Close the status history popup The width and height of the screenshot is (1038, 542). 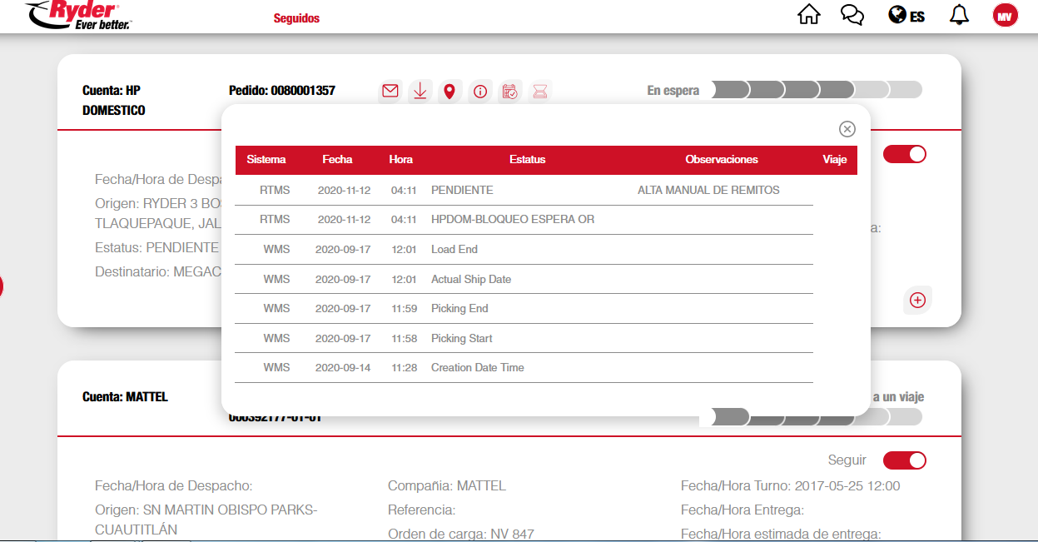click(847, 128)
